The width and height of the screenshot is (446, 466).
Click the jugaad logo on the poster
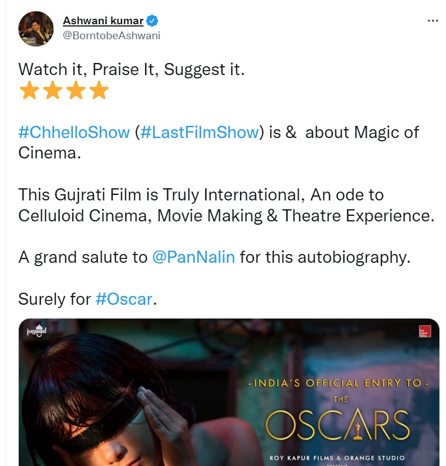click(36, 331)
